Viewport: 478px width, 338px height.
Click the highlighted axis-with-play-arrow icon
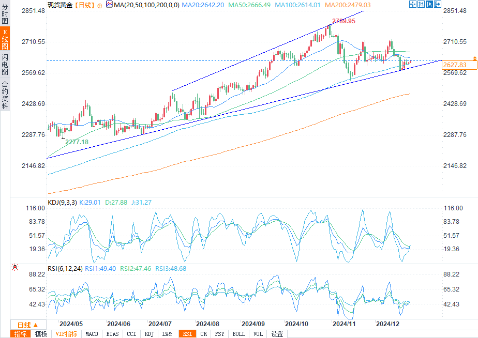tap(429, 4)
